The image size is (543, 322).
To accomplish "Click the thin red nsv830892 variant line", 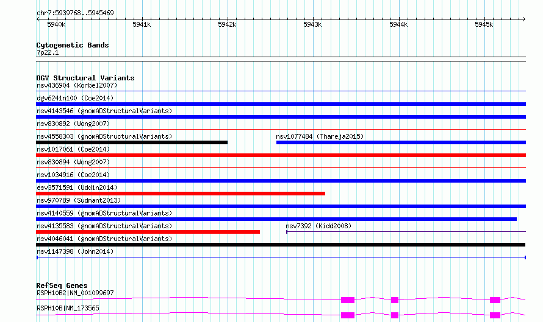I will (281, 130).
